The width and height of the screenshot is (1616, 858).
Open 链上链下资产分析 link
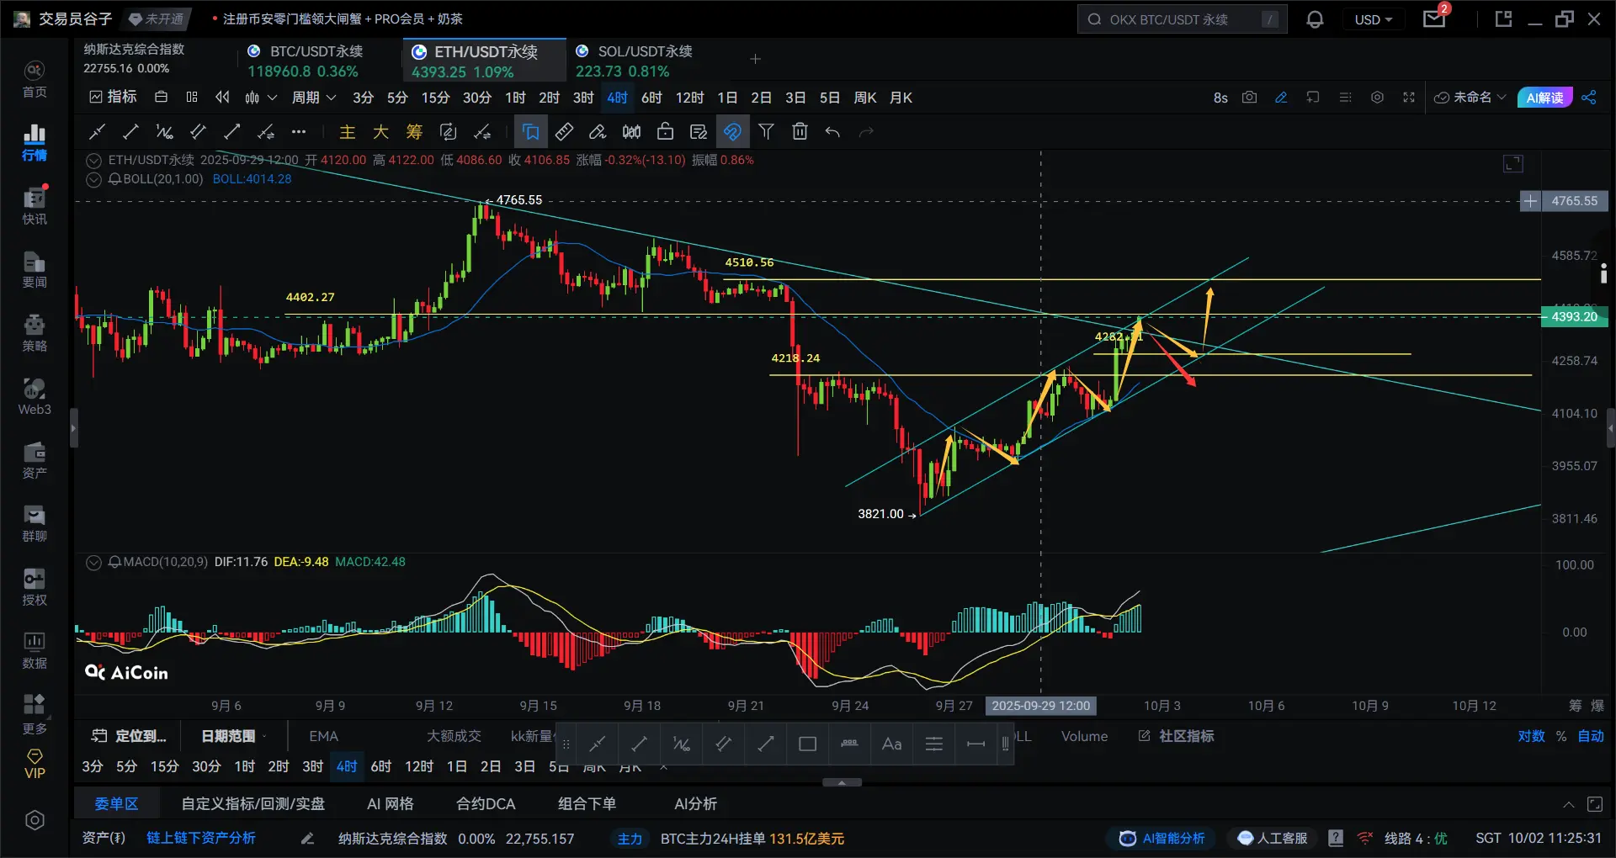click(201, 838)
